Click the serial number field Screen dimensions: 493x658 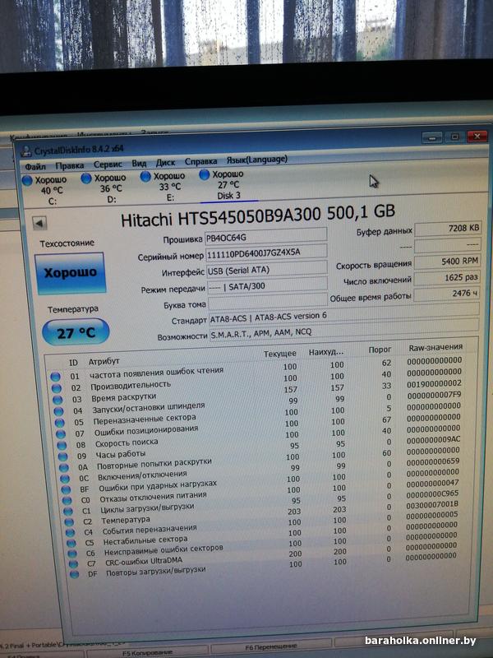266,253
